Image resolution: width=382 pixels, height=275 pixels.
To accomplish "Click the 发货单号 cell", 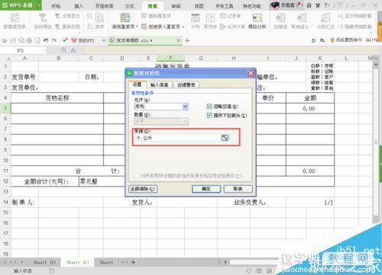I will click(x=25, y=77).
